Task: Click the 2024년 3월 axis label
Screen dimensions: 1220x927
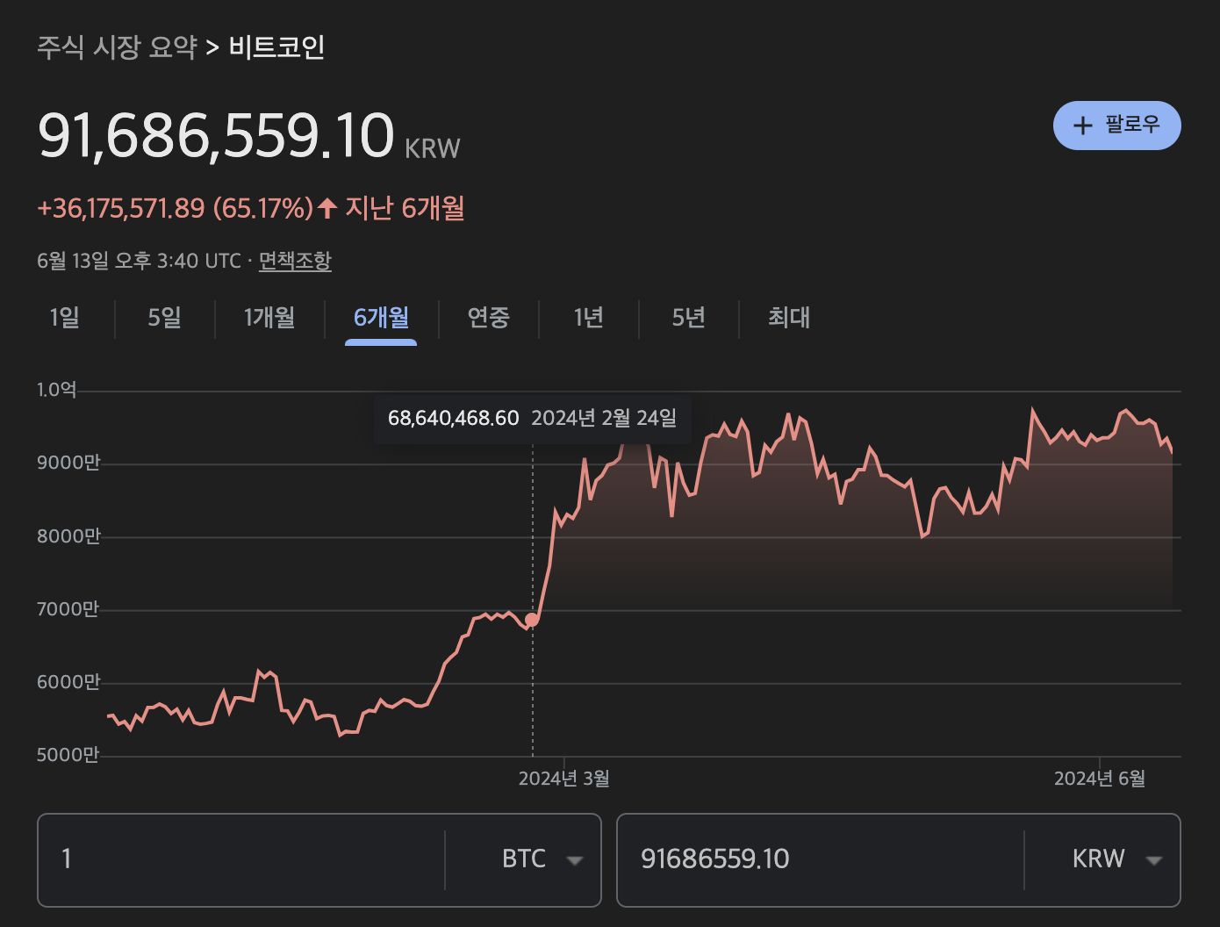Action: pyautogui.click(x=564, y=779)
